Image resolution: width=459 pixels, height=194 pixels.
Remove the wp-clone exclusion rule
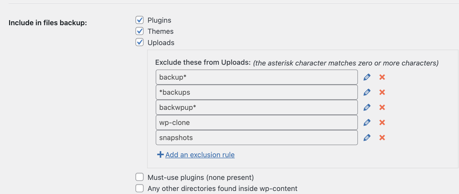pyautogui.click(x=382, y=122)
